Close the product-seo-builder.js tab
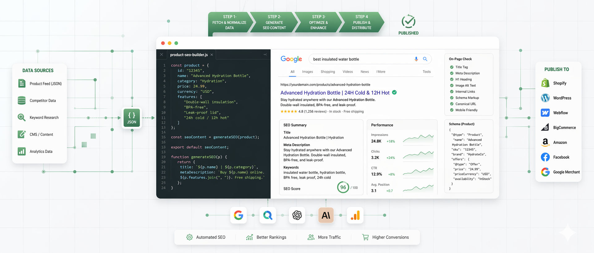This screenshot has height=253, width=594. click(212, 55)
